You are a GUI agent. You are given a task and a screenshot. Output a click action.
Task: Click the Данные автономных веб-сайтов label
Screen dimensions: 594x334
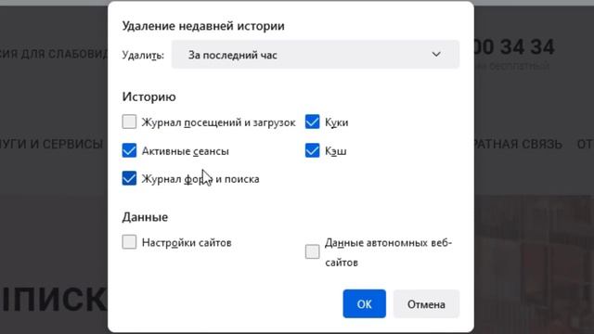point(388,252)
